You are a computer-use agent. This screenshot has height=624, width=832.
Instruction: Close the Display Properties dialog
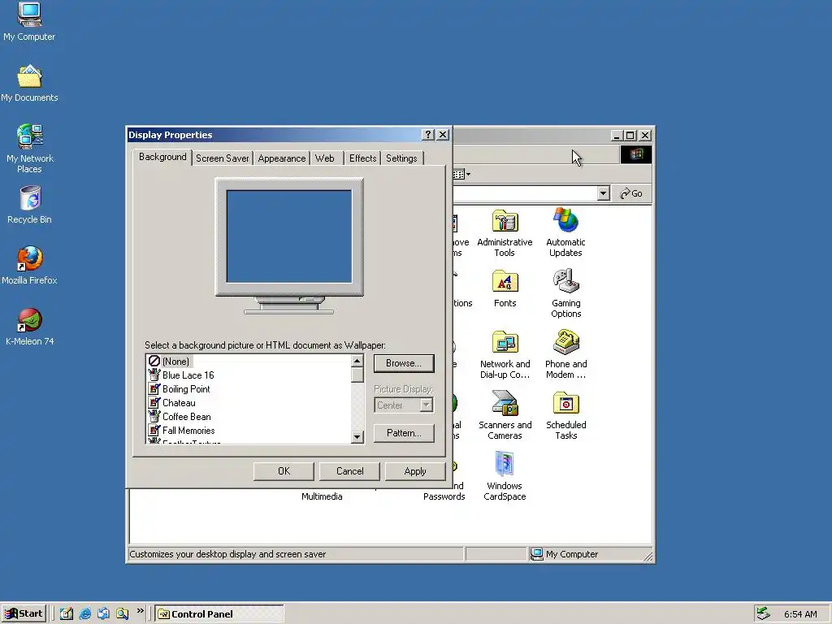(x=443, y=135)
